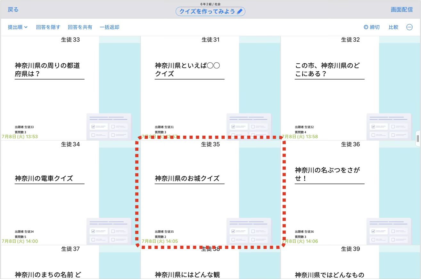The image size is (421, 279).
Task: Expand the 提出順 sort dropdown
Action: [x=18, y=27]
